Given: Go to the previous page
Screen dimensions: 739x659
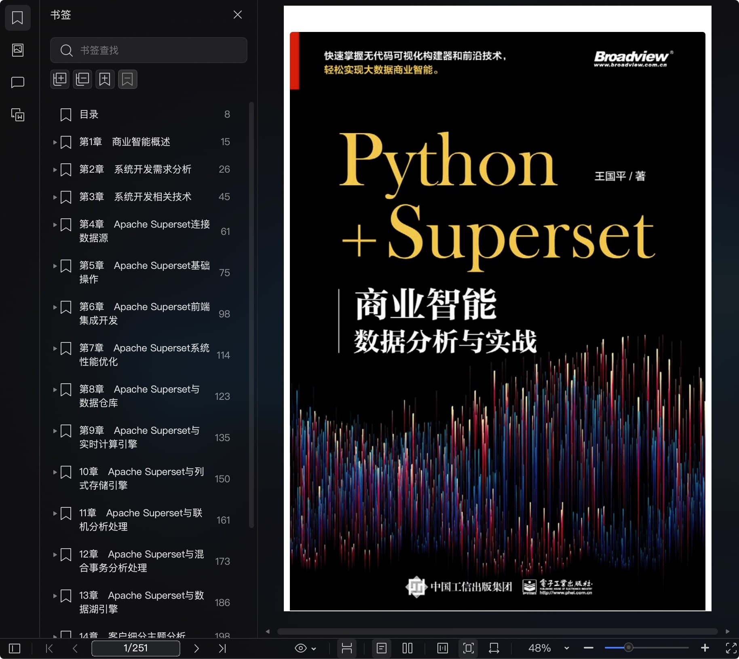Looking at the screenshot, I should pyautogui.click(x=75, y=648).
